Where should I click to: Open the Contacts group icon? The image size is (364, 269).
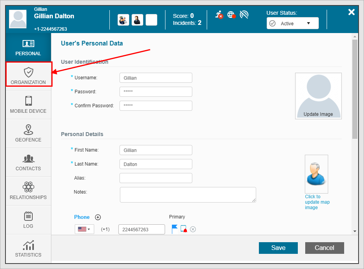pyautogui.click(x=28, y=159)
